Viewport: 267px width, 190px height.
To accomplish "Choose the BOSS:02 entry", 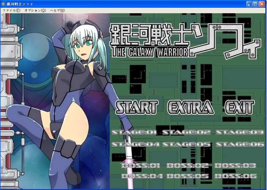I will coord(188,165).
